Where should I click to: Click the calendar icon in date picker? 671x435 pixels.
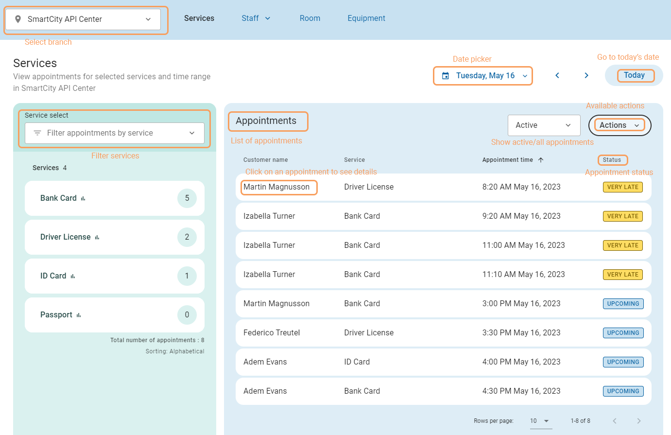tap(445, 76)
